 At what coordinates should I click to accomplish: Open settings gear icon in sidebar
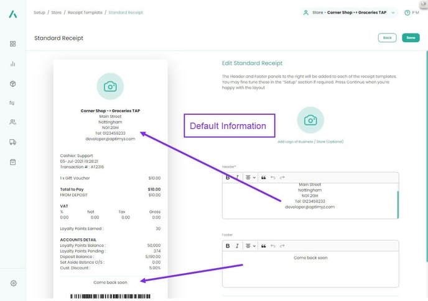(x=14, y=283)
